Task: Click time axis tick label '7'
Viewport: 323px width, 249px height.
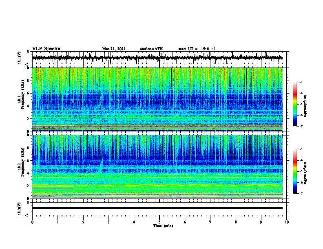Action: click(x=210, y=222)
